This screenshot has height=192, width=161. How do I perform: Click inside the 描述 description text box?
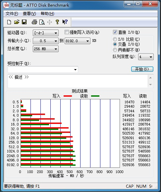78,81
